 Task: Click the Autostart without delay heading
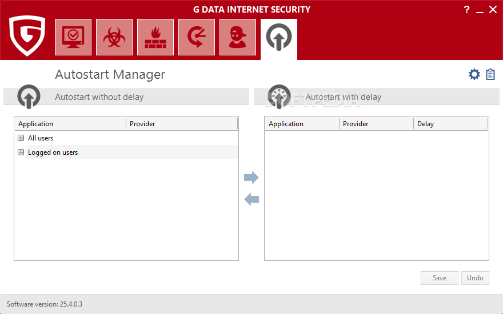pos(99,96)
